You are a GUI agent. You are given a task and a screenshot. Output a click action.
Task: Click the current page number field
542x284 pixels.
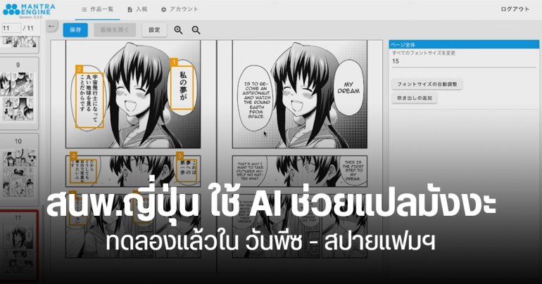point(11,28)
